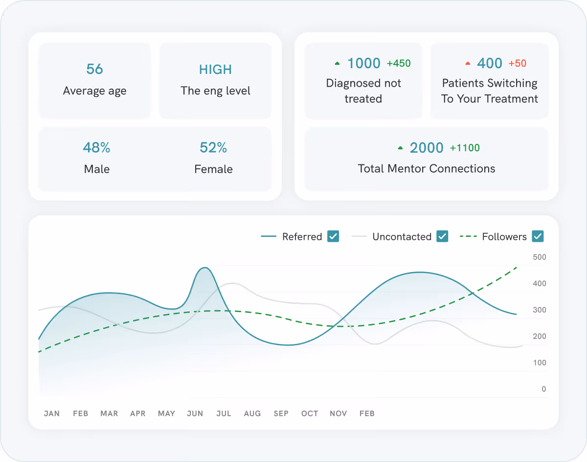Select the final FEB label on the axis
Screen dimensions: 587x462
[x=367, y=413]
